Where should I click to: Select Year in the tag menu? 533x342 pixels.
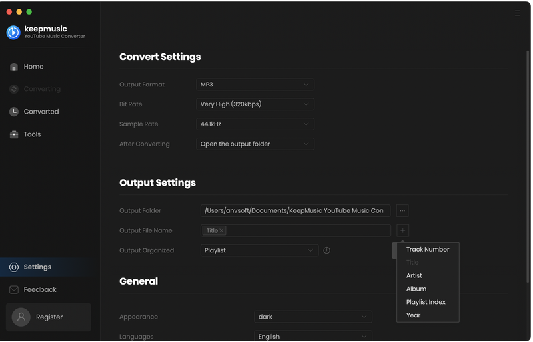coord(428,315)
